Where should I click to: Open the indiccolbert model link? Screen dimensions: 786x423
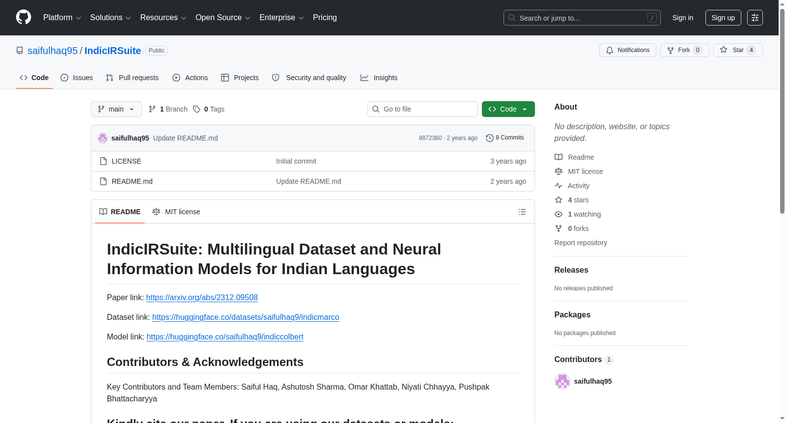[225, 337]
